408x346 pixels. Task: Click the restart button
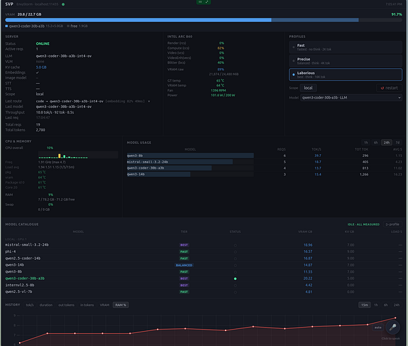click(389, 88)
